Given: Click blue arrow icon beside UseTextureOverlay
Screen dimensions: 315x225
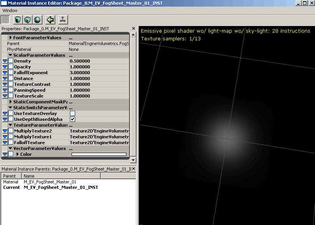Looking at the screenshot, I should point(5,113).
